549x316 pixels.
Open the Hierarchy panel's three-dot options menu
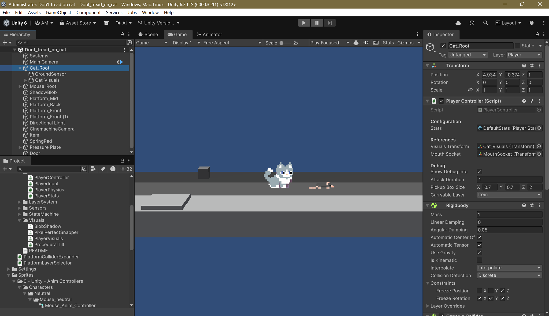129,34
